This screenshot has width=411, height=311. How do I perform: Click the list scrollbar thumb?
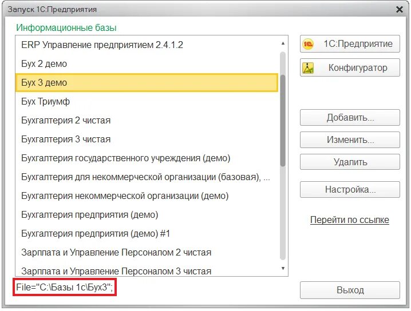(x=283, y=121)
